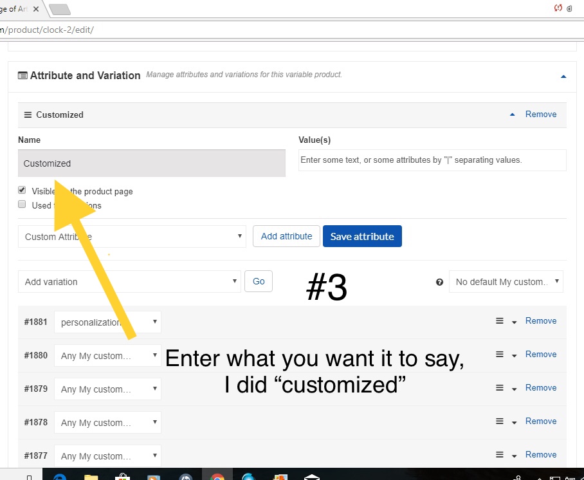Collapse the Customized attribute section
Viewport: 584px width, 480px height.
click(x=513, y=115)
